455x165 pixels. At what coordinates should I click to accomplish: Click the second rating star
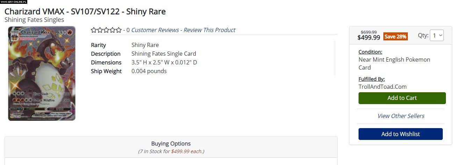pyautogui.click(x=100, y=30)
